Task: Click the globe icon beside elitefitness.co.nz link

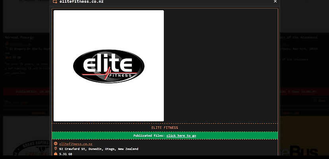Action: tap(56, 143)
